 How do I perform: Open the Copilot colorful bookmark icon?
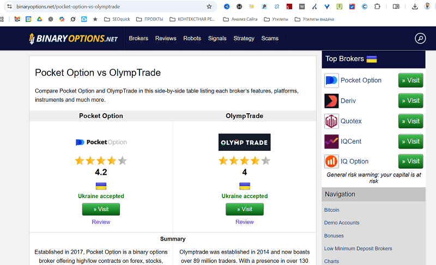pyautogui.click(x=62, y=19)
